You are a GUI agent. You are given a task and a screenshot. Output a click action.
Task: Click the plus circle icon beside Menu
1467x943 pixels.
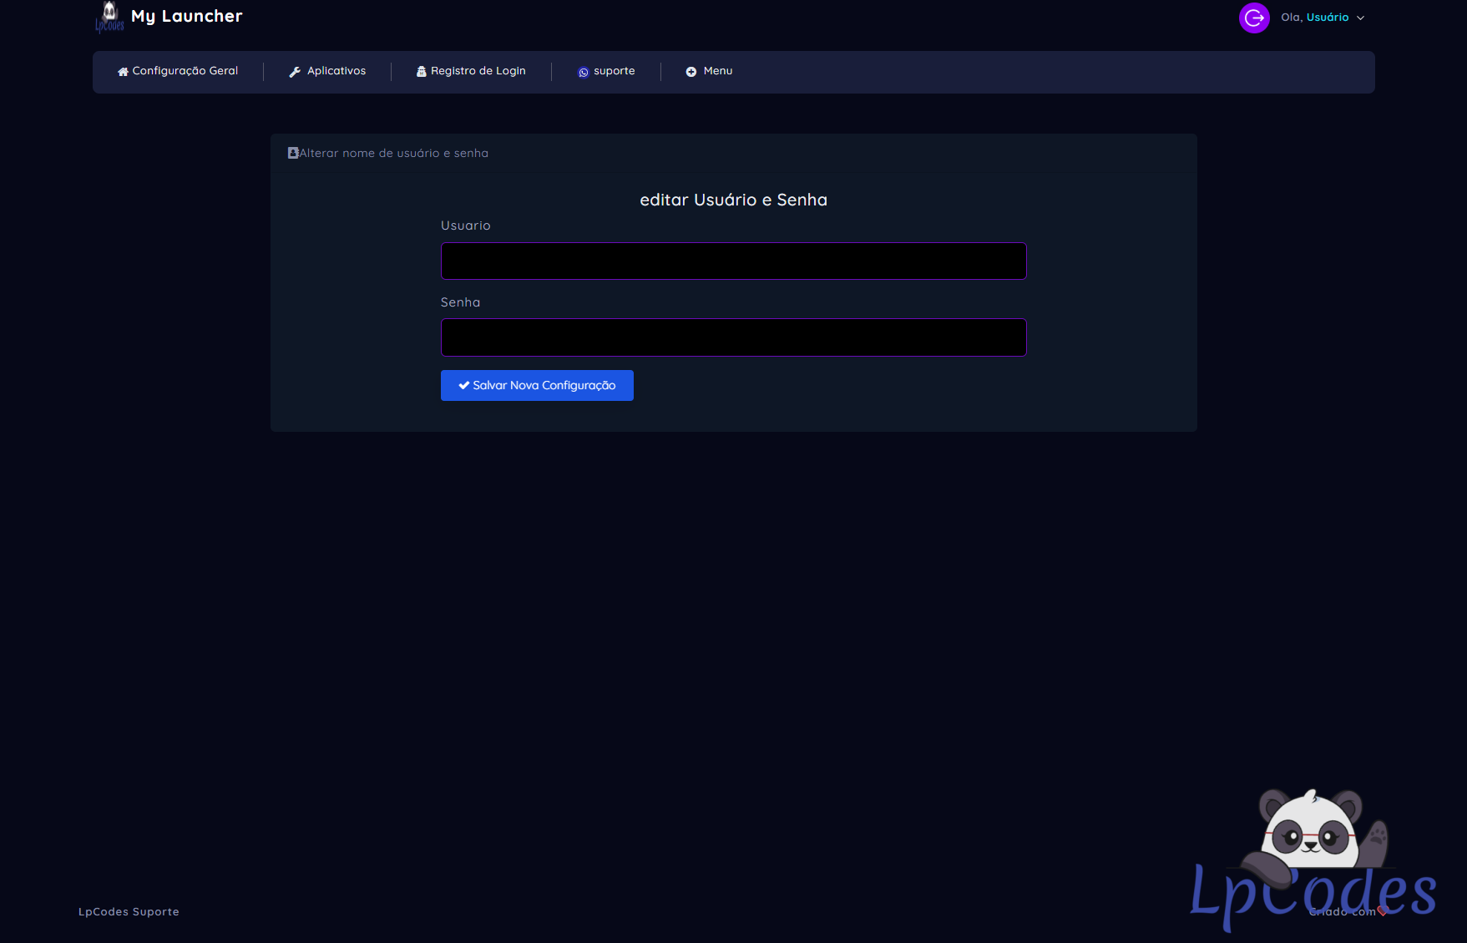pyautogui.click(x=691, y=72)
